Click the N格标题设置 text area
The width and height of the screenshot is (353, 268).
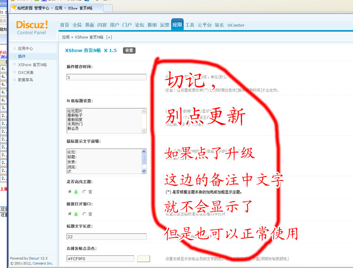104,120
